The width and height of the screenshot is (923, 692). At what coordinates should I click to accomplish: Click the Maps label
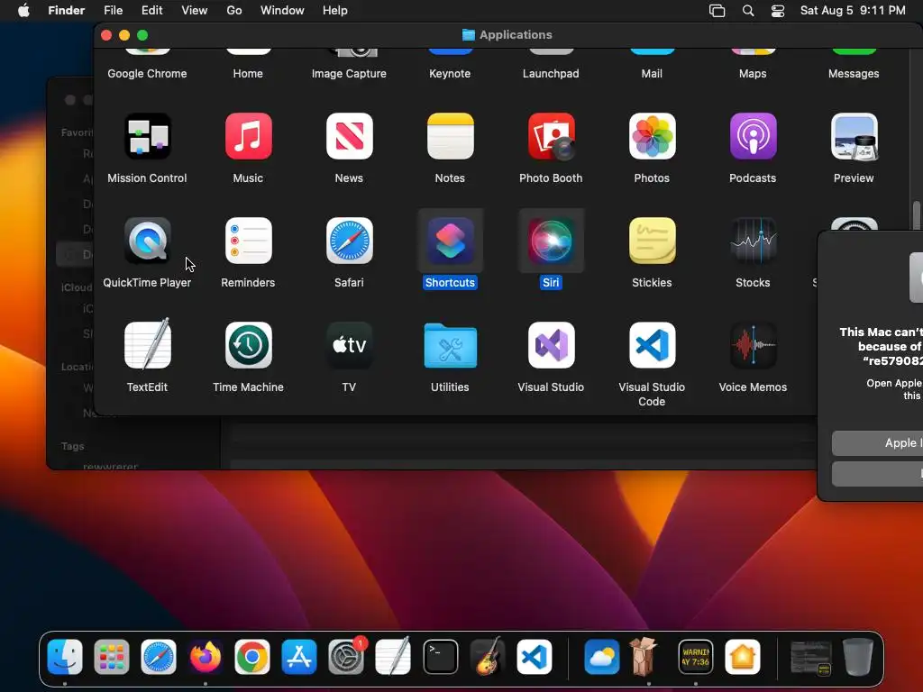point(753,74)
